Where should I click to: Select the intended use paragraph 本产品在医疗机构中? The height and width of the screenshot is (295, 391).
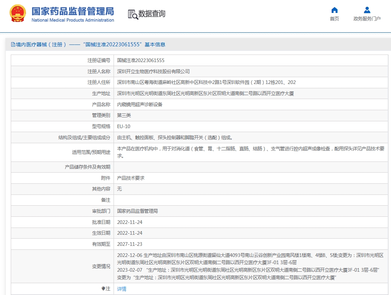pyautogui.click(x=250, y=152)
